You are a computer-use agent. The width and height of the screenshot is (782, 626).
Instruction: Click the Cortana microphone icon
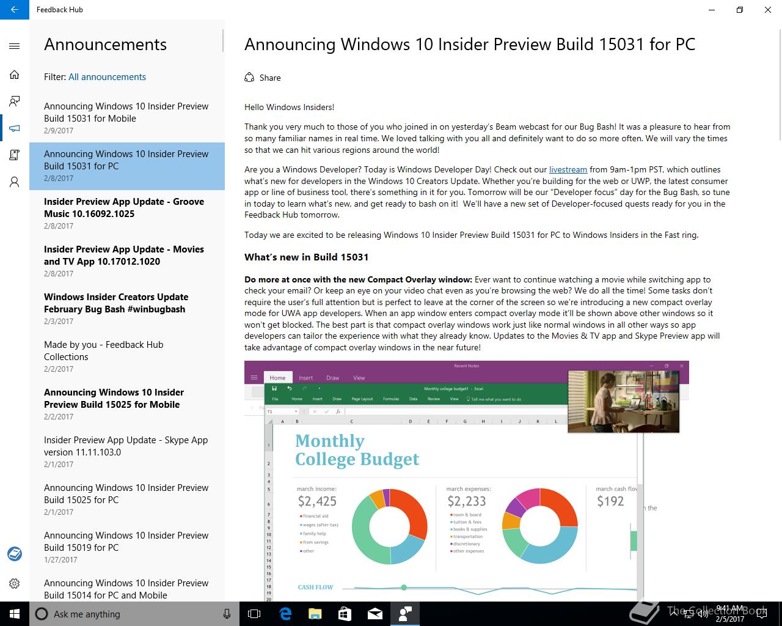[227, 614]
